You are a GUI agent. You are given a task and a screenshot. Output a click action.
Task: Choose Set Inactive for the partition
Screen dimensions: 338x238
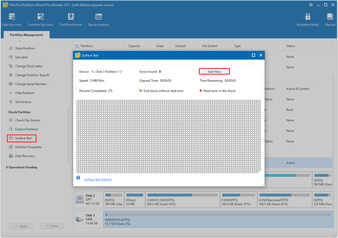[24, 102]
